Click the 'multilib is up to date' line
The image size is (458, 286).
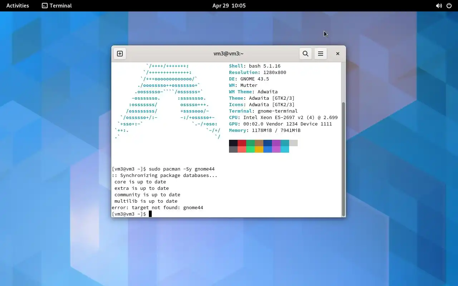click(146, 201)
